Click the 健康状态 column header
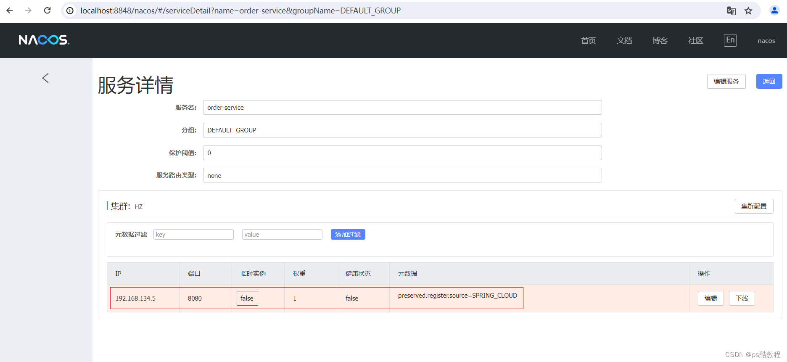The width and height of the screenshot is (787, 362). pyautogui.click(x=358, y=274)
